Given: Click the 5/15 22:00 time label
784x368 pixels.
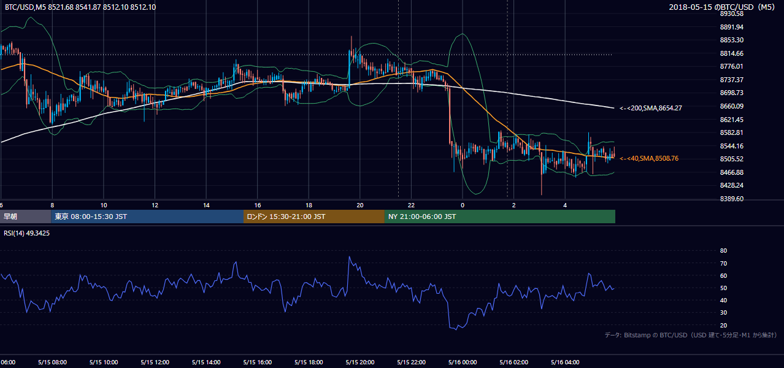Looking at the screenshot, I should pyautogui.click(x=411, y=362).
